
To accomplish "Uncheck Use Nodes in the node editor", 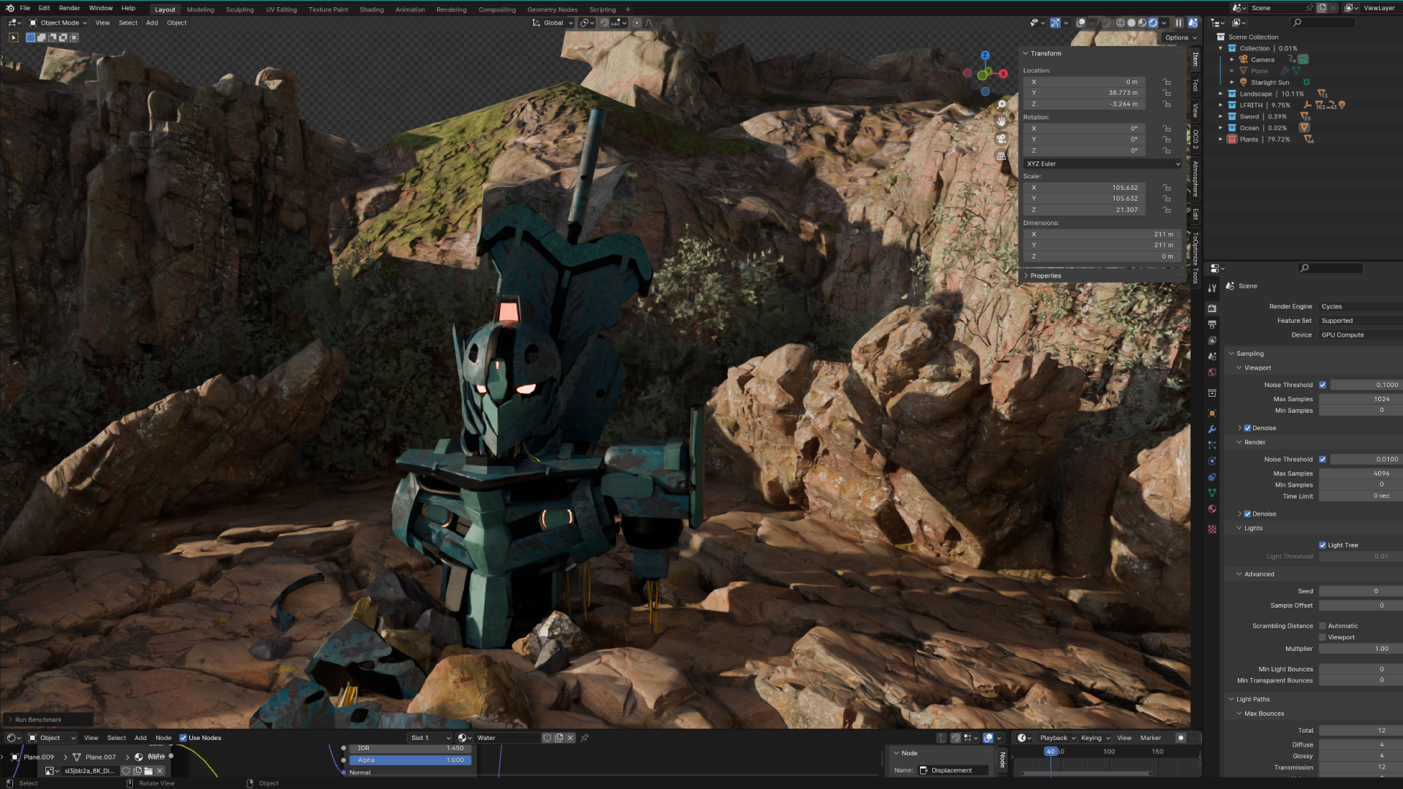I will tap(183, 738).
